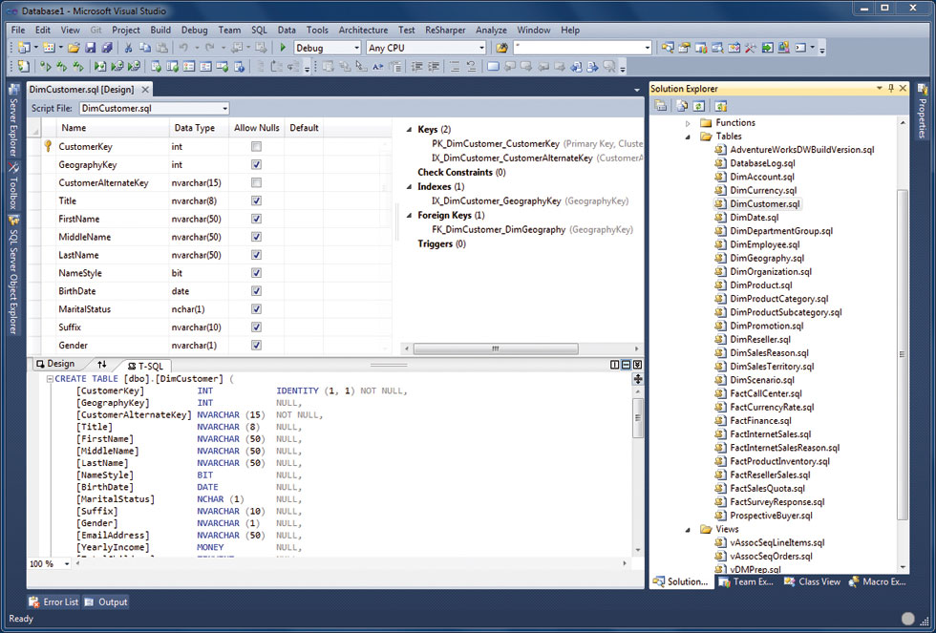The height and width of the screenshot is (633, 936).
Task: Open the Error List panel
Action: pos(53,602)
